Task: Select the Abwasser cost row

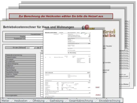Action: tap(21, 59)
